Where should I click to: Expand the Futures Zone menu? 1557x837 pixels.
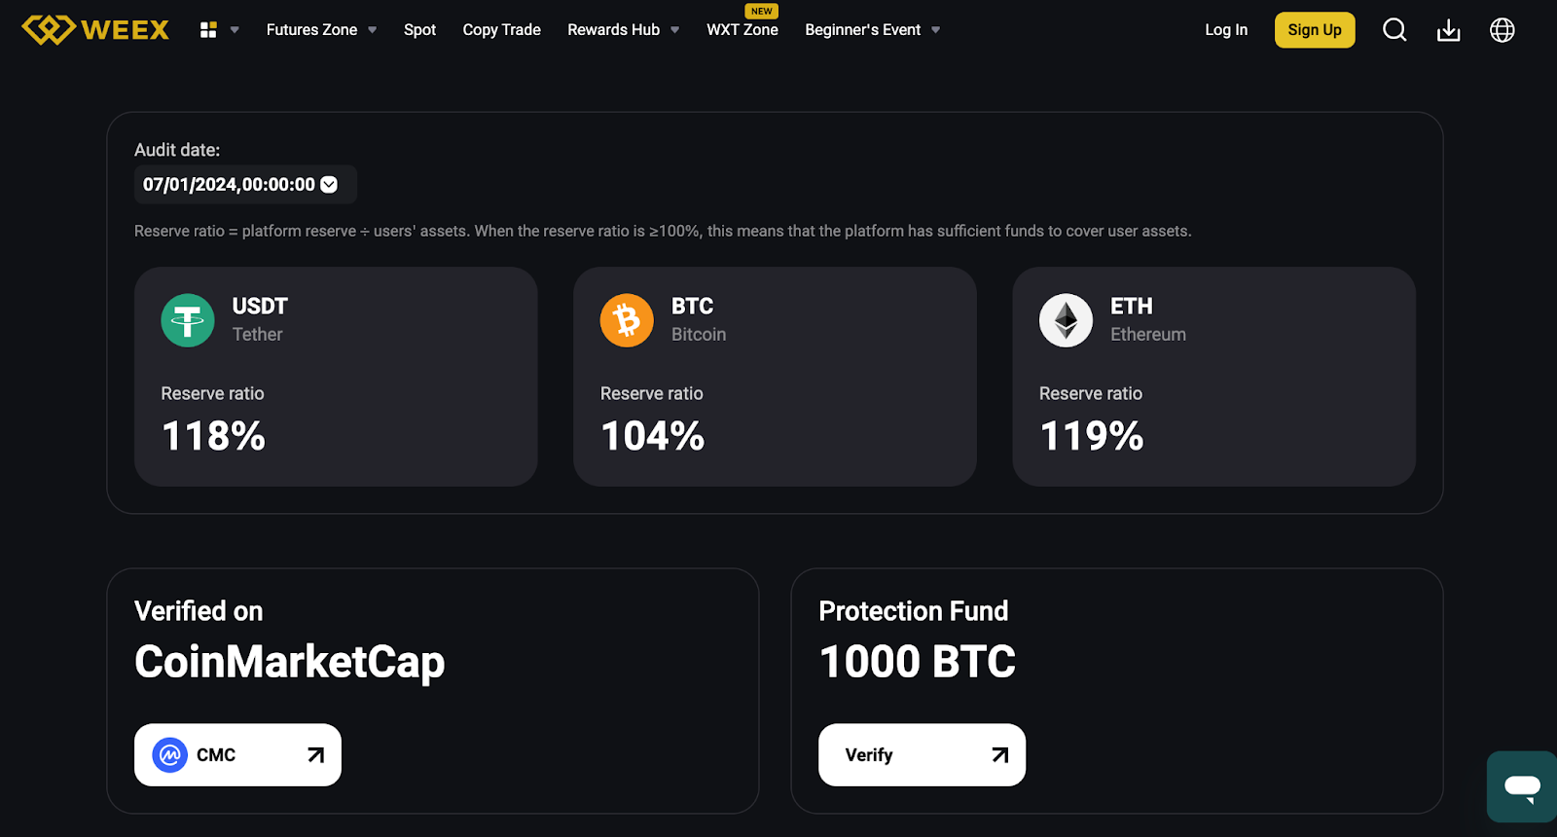321,30
